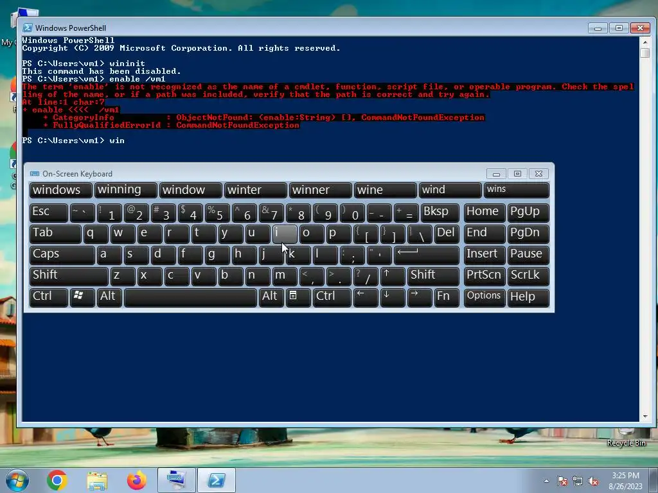Click the highlighted 'i' key
This screenshot has height=493, width=658.
(285, 234)
